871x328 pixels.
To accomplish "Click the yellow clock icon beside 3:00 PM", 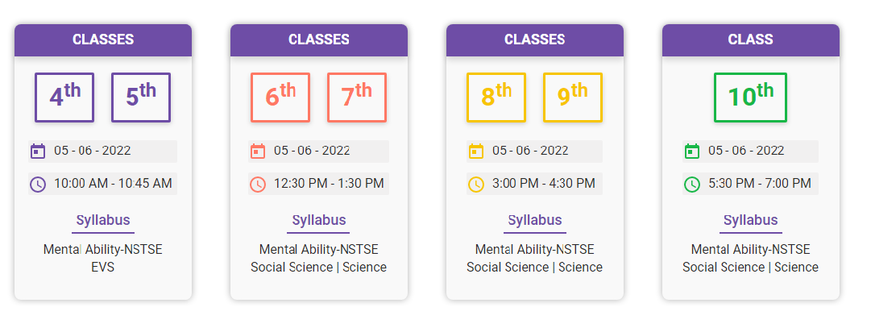I will point(476,184).
